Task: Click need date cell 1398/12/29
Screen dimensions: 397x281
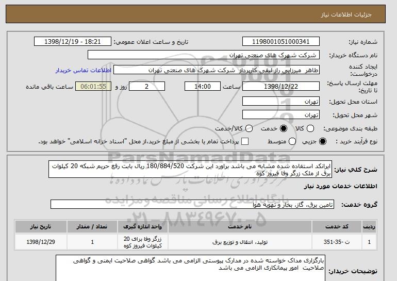Action: (x=41, y=242)
